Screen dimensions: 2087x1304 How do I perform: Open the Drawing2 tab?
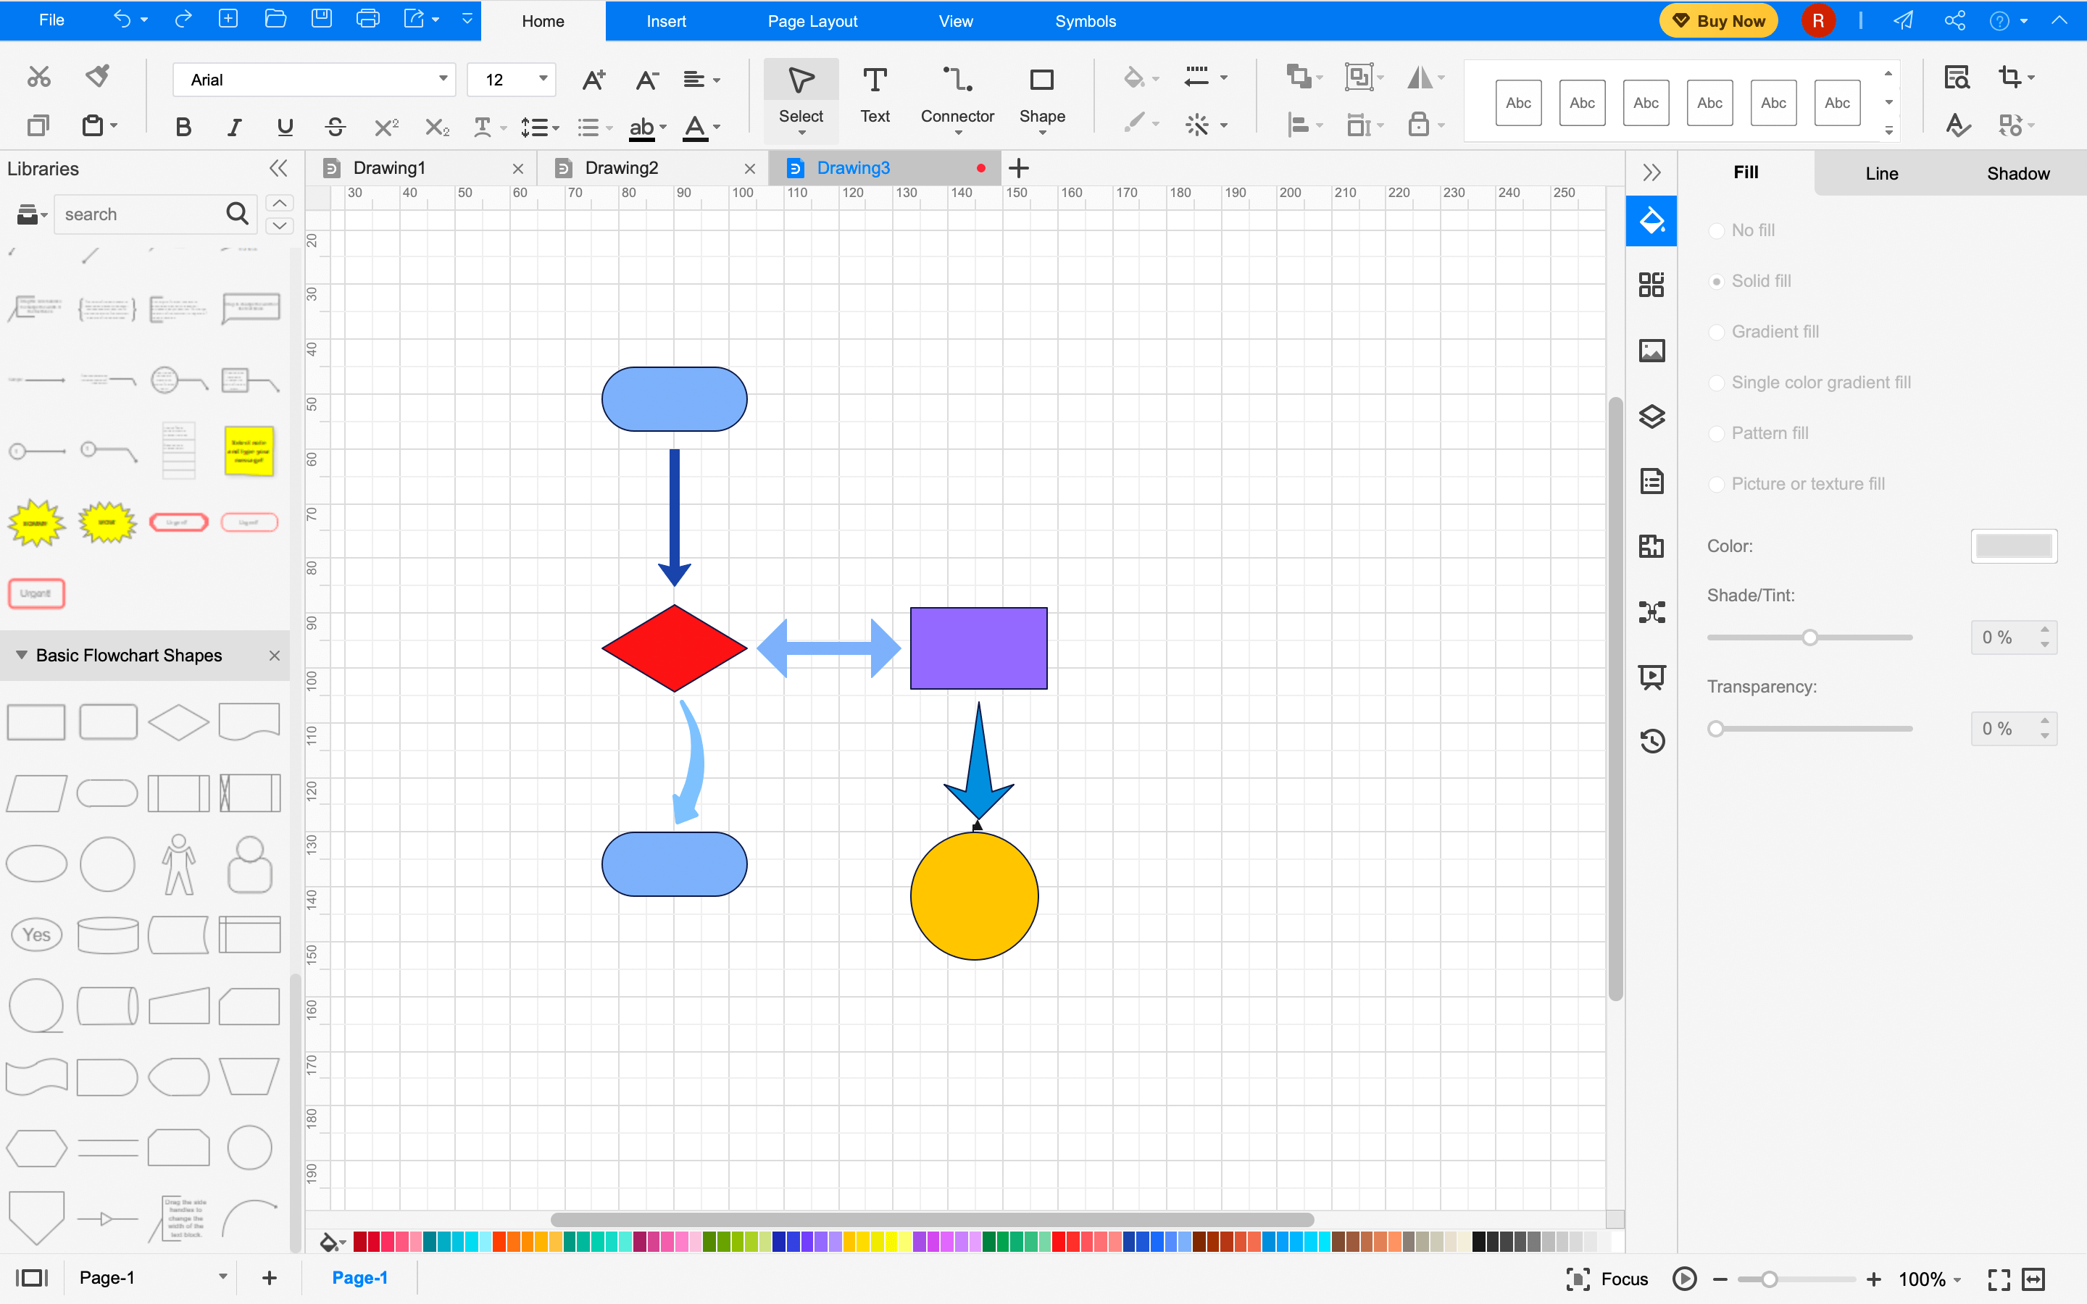(622, 167)
